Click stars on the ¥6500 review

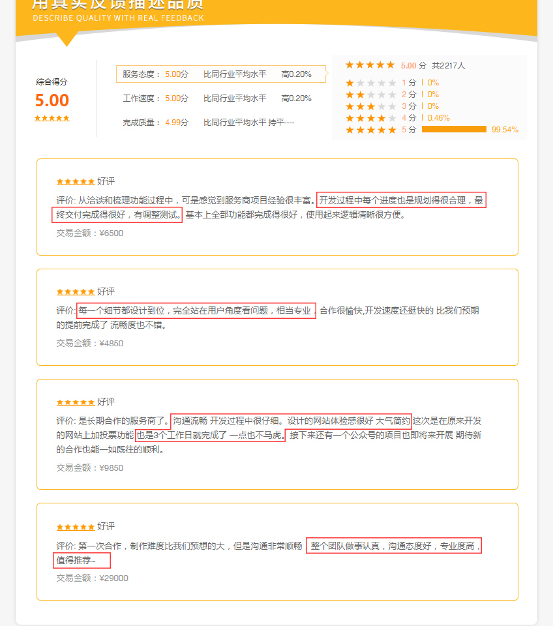click(76, 182)
